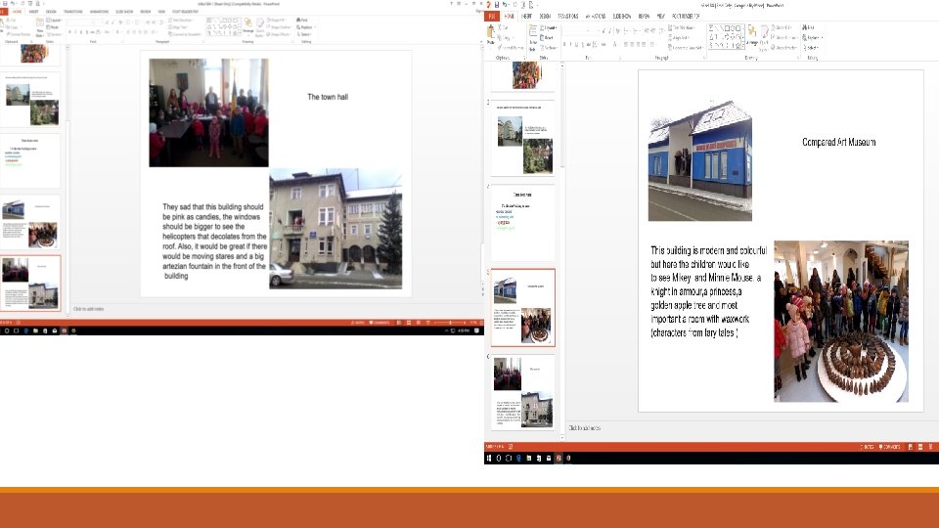This screenshot has height=528, width=939.
Task: Click Format Painter in the left PowerPoint window
Action: tap(19, 34)
